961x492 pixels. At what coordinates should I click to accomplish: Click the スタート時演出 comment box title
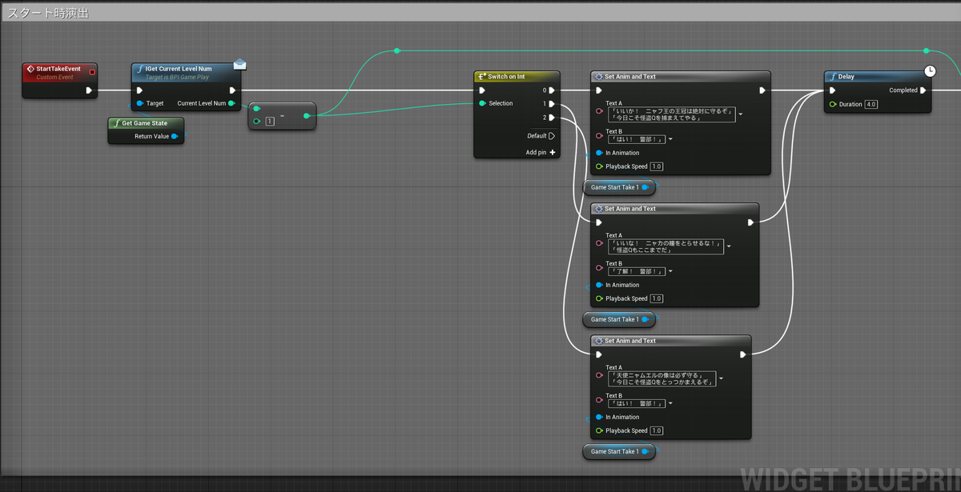(x=46, y=13)
